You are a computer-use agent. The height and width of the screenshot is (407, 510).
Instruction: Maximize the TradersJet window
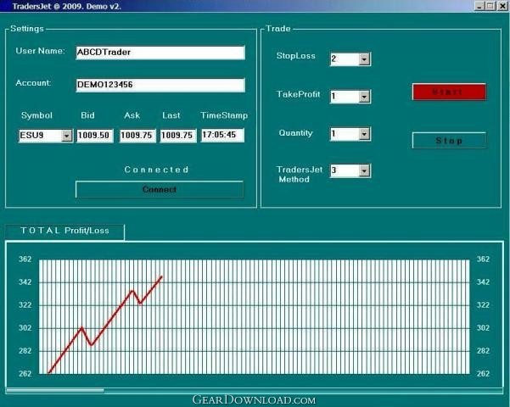click(x=490, y=6)
